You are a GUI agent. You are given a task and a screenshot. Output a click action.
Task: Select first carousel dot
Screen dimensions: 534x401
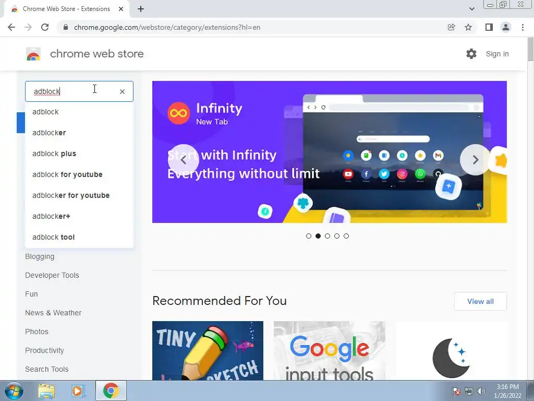309,236
